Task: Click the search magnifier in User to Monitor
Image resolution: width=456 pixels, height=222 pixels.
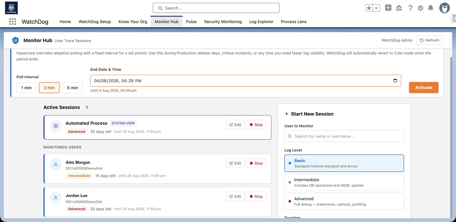Action: (x=290, y=136)
